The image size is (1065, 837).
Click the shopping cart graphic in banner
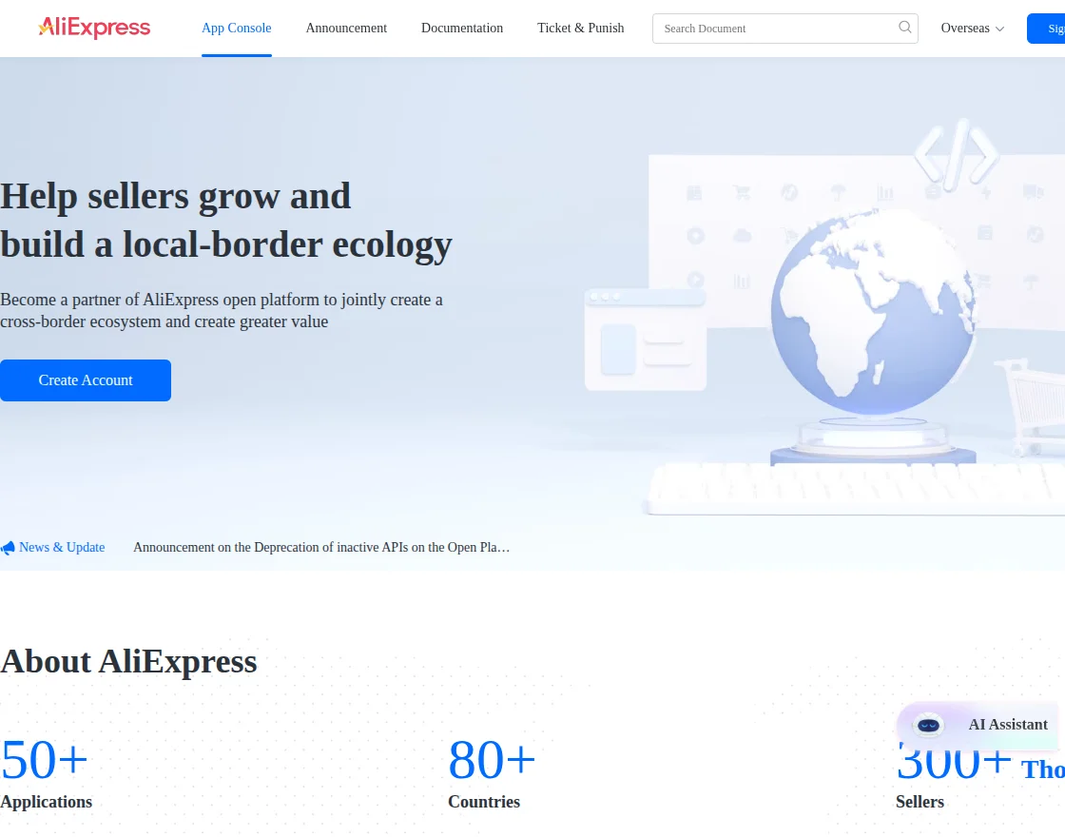coord(1032,399)
